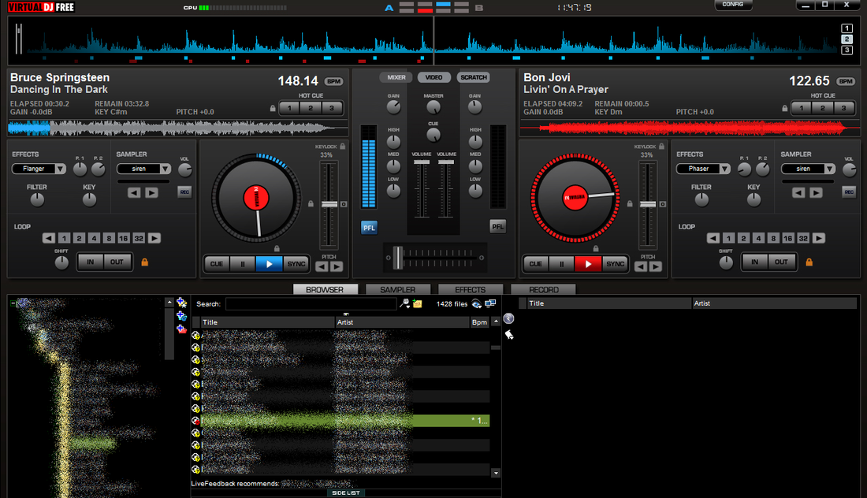The image size is (867, 498).
Task: Toggle the left channel PFL headphone cue
Action: [369, 227]
